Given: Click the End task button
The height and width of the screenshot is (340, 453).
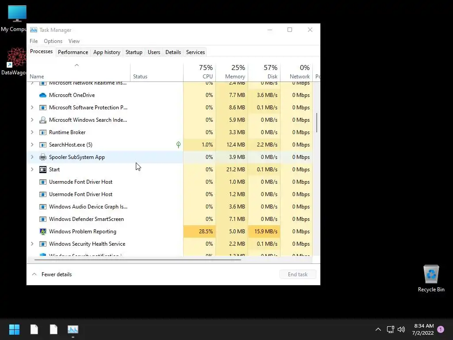Looking at the screenshot, I should click(x=298, y=274).
